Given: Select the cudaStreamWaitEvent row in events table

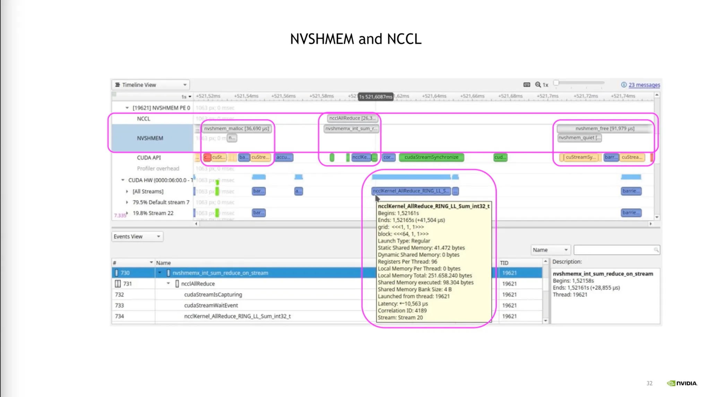Looking at the screenshot, I should point(211,305).
